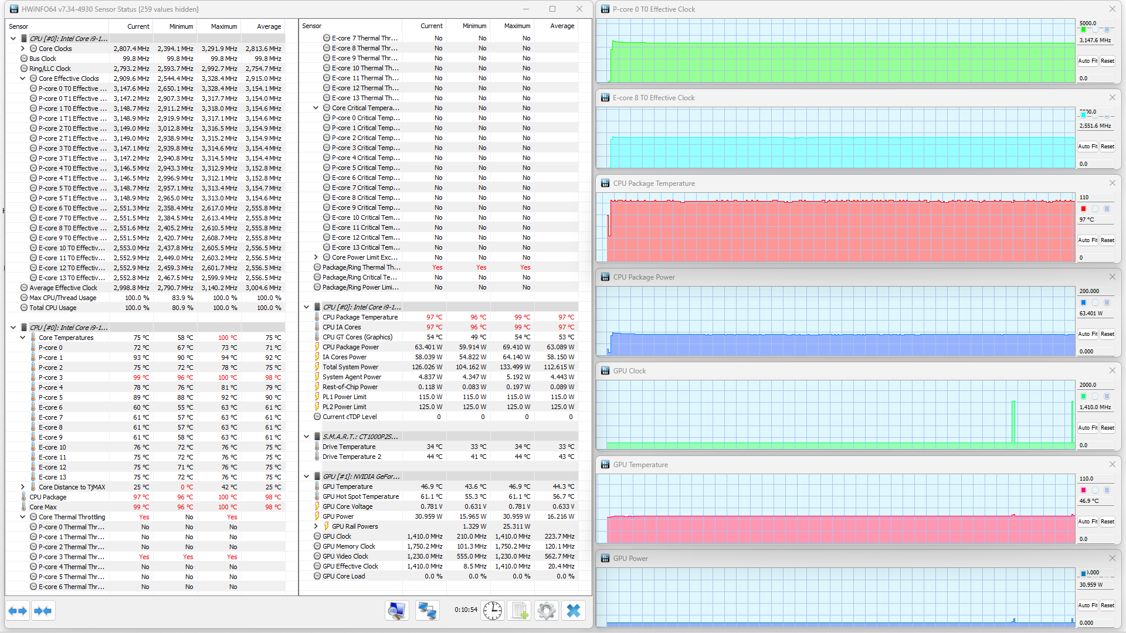Click blue color swatch on CPU Package Power graph

tap(1083, 302)
